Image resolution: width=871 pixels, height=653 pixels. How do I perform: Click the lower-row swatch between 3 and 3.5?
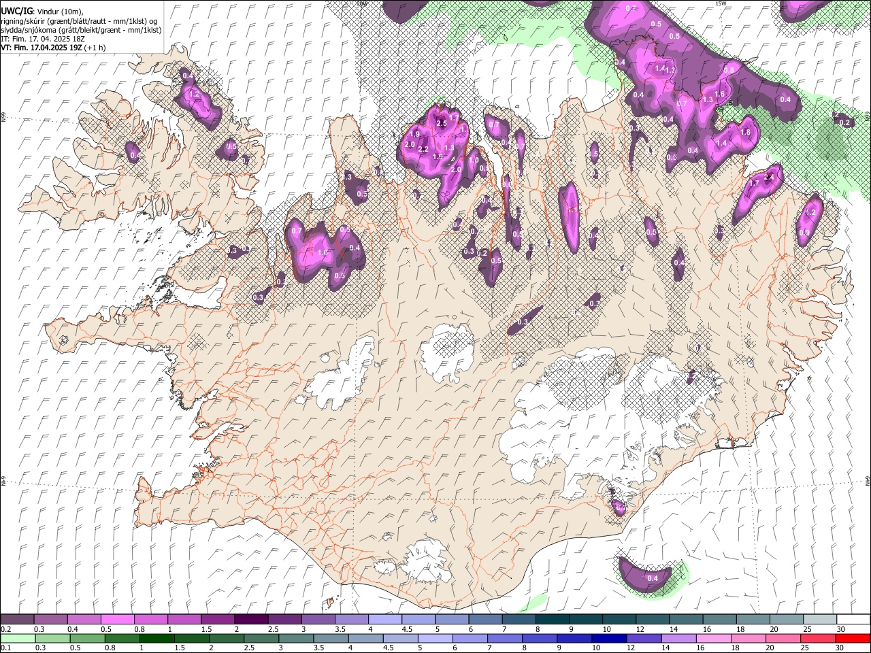pyautogui.click(x=296, y=638)
